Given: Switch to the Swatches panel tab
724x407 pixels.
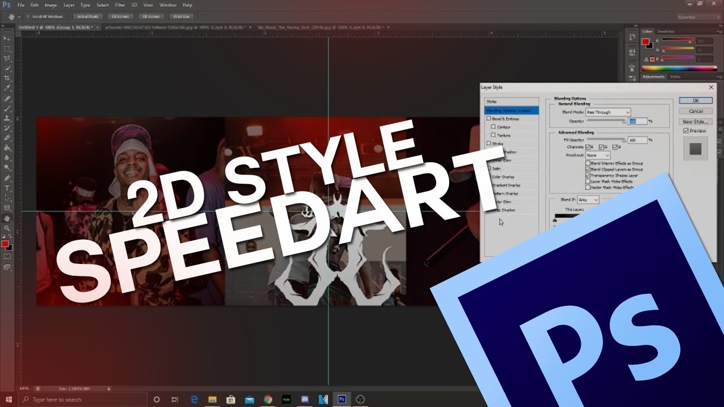Looking at the screenshot, I should pyautogui.click(x=666, y=31).
